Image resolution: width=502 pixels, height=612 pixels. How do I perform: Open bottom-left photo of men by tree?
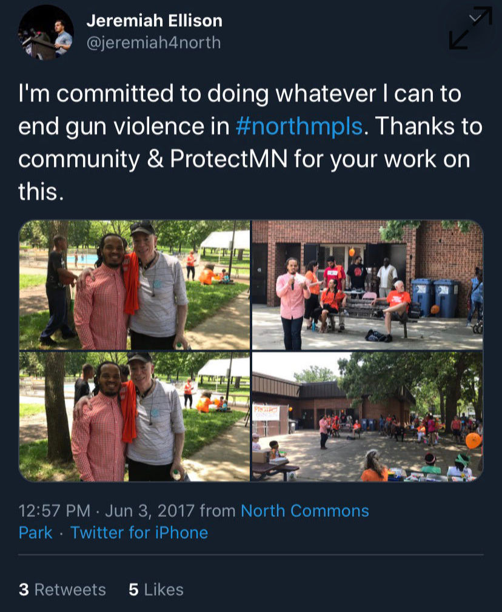135,417
